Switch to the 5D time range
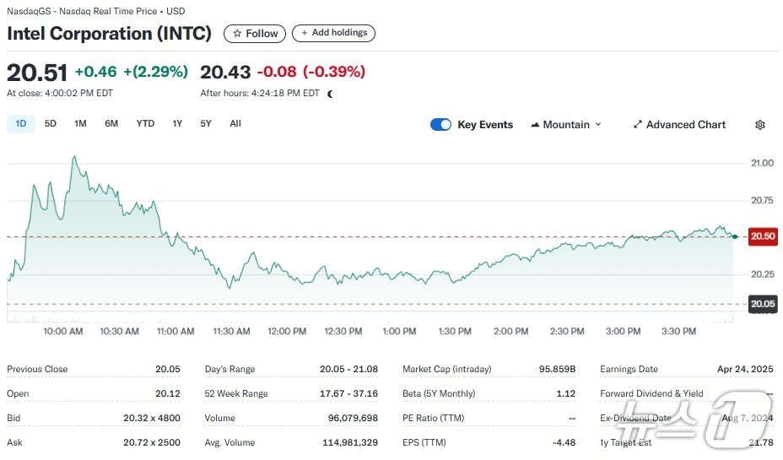Image resolution: width=783 pixels, height=460 pixels. pos(51,124)
